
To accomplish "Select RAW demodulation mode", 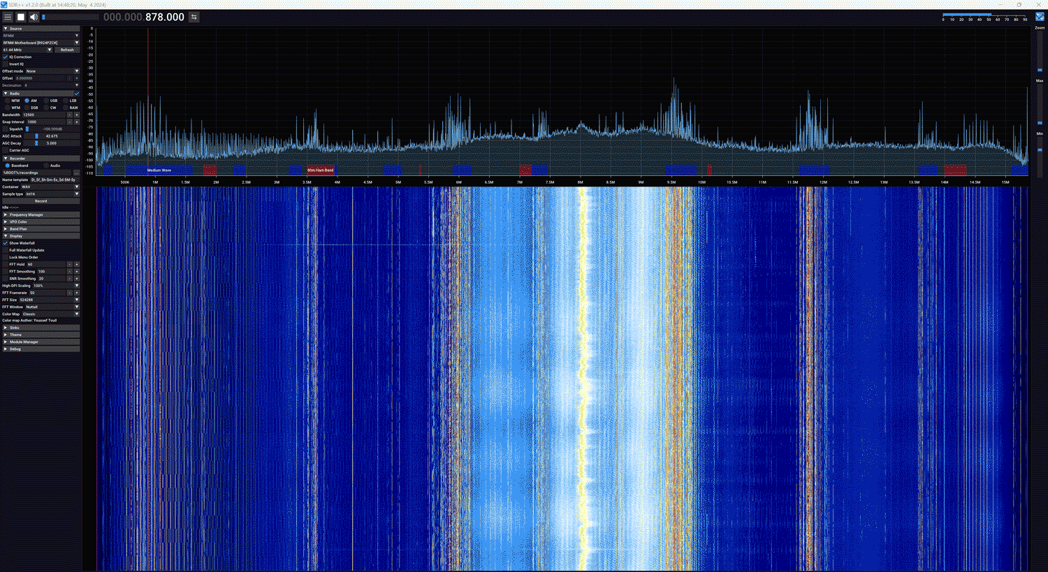I will point(65,108).
